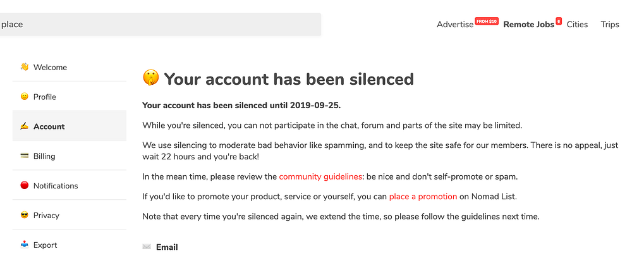Click the writing hand Account icon
632x258 pixels.
tap(25, 126)
